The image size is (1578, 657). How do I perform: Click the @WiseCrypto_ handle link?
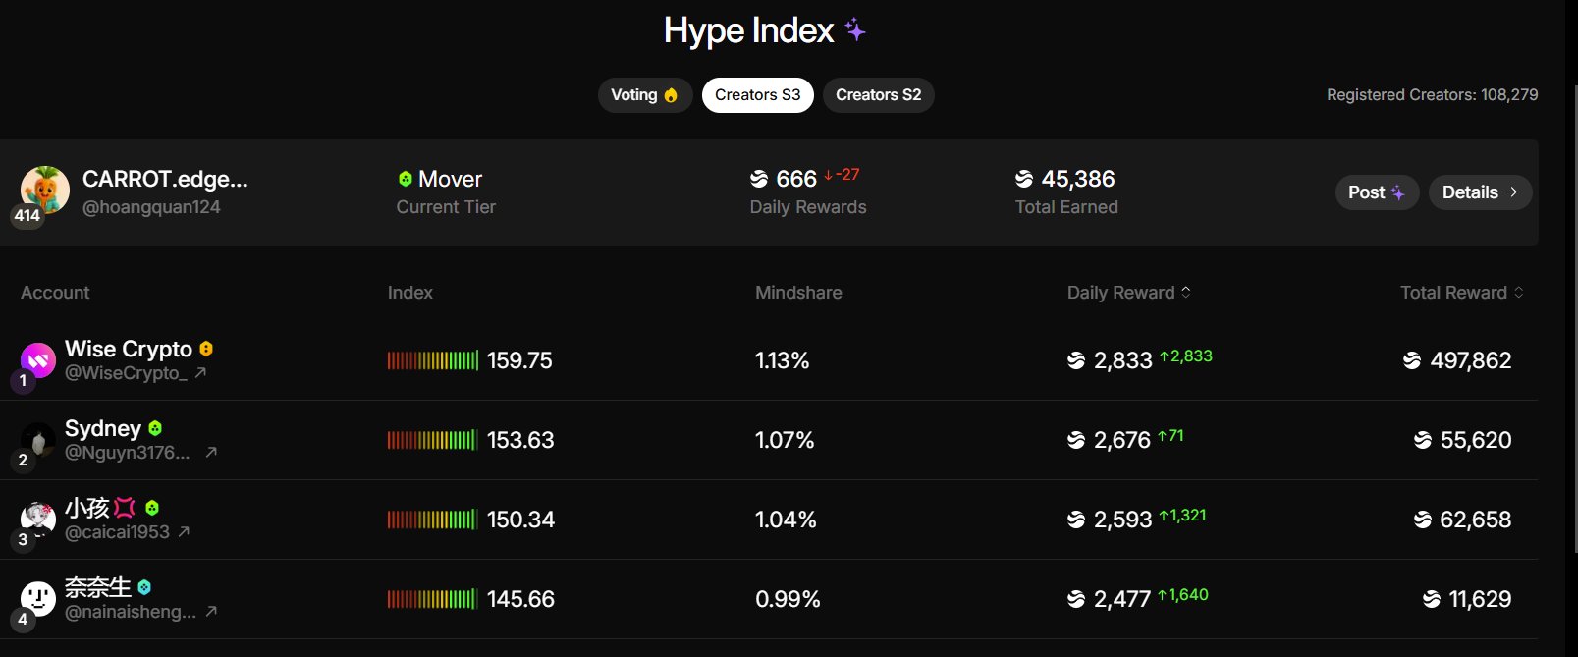[125, 373]
